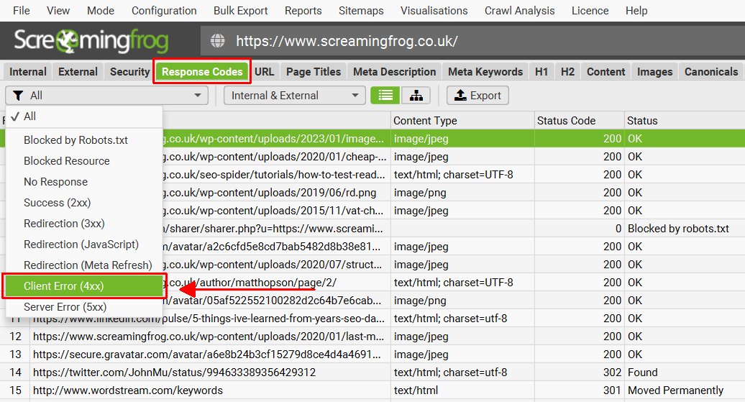Open the Crawl Analysis menu
745x402 pixels.
(519, 11)
